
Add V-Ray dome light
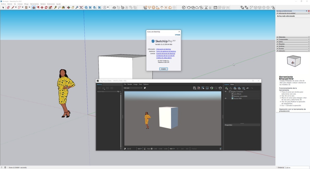pos(170,7)
